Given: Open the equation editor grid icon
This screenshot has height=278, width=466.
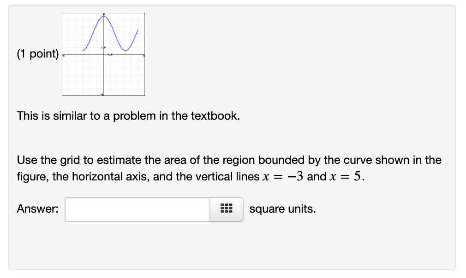Looking at the screenshot, I should pyautogui.click(x=226, y=209).
